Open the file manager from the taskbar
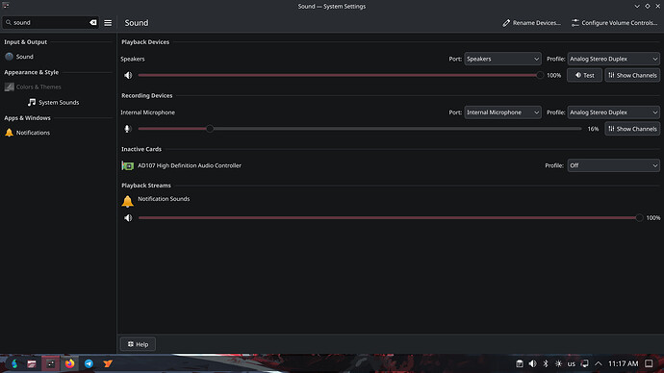Viewport: 664px width, 373px height. click(x=32, y=363)
